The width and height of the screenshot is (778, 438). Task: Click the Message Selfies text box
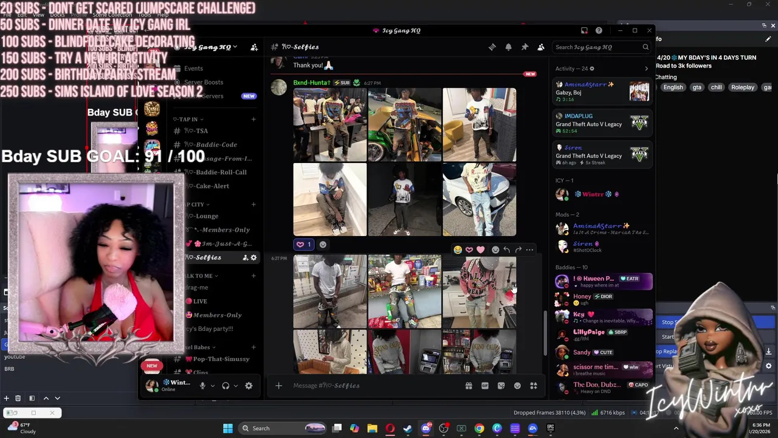(377, 386)
